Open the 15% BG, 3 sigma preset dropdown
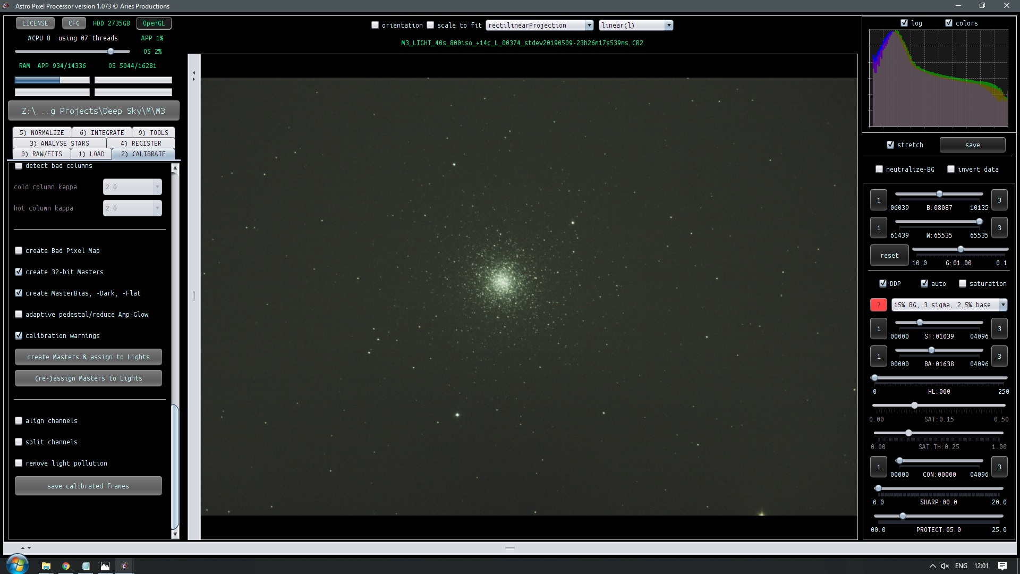The height and width of the screenshot is (574, 1020). (949, 305)
